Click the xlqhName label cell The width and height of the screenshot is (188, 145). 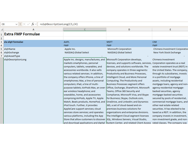tap(34, 49)
